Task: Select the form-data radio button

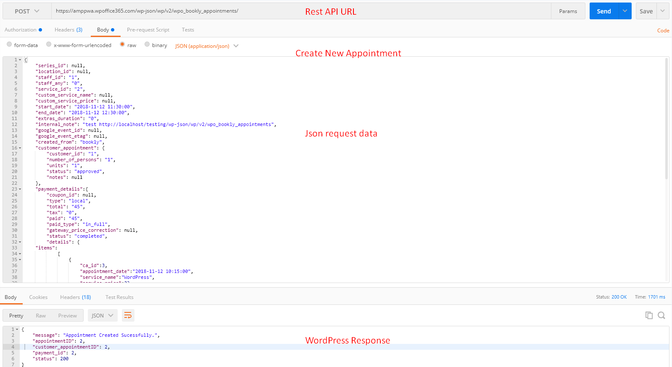Action: pyautogui.click(x=9, y=44)
